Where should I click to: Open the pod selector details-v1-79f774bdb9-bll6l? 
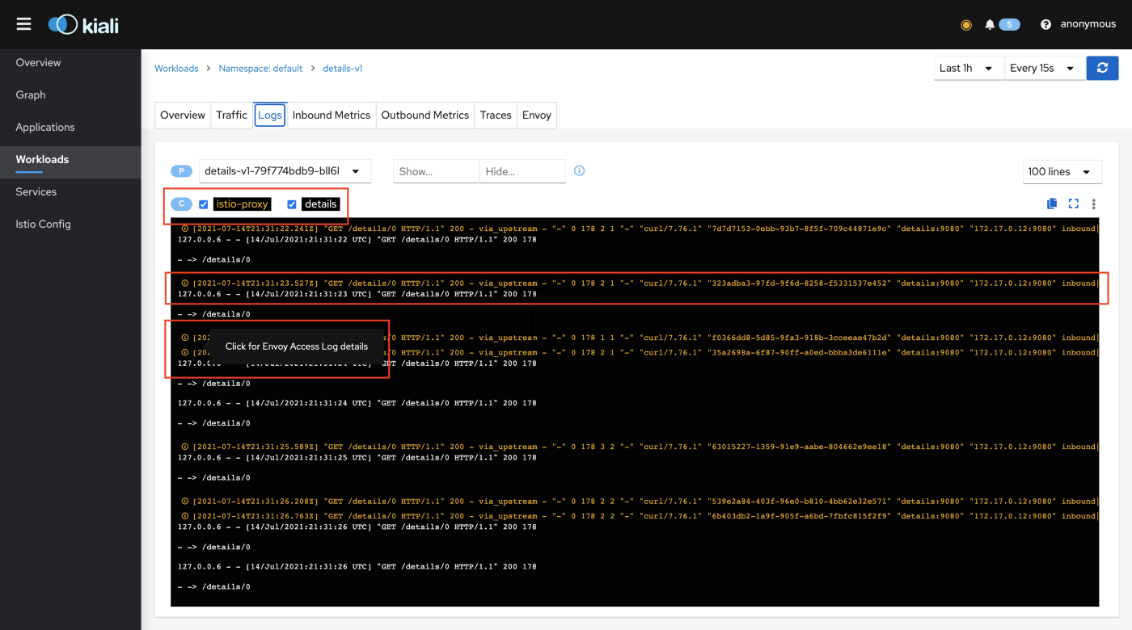pyautogui.click(x=285, y=171)
